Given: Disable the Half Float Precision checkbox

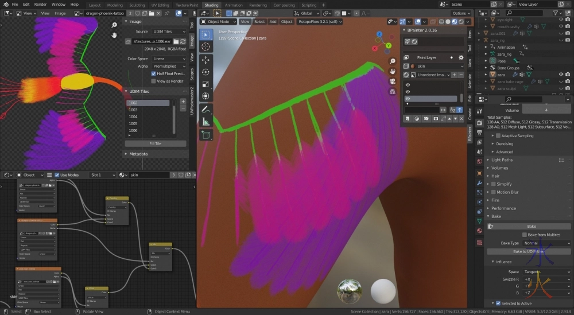Looking at the screenshot, I should coord(153,73).
